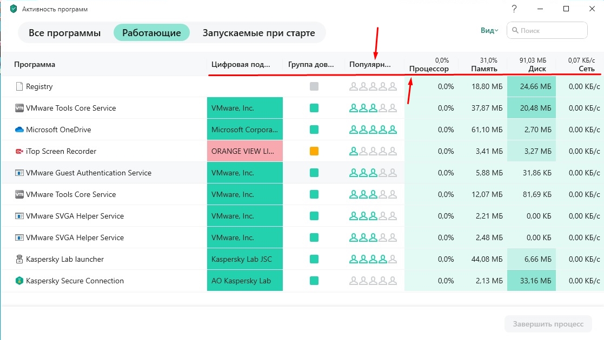
Task: Click the 44,08 МБ memory value
Action: (487, 259)
